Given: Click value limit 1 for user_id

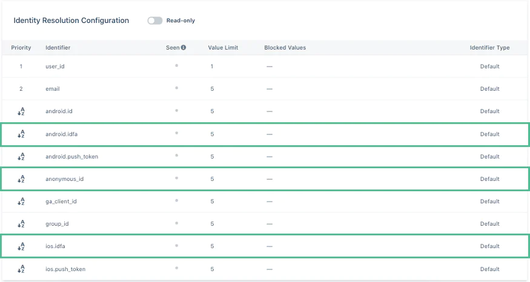Looking at the screenshot, I should click(x=212, y=67).
